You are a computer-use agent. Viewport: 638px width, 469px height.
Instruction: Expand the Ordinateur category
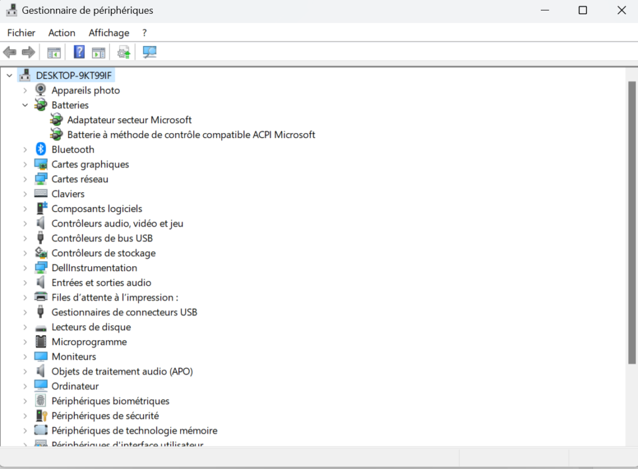point(25,386)
